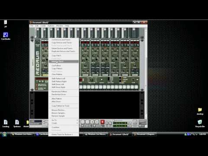This screenshot has width=208, height=156.
Task: Toggle the lower checkbox on Redrum's left panel
Action: (36, 88)
